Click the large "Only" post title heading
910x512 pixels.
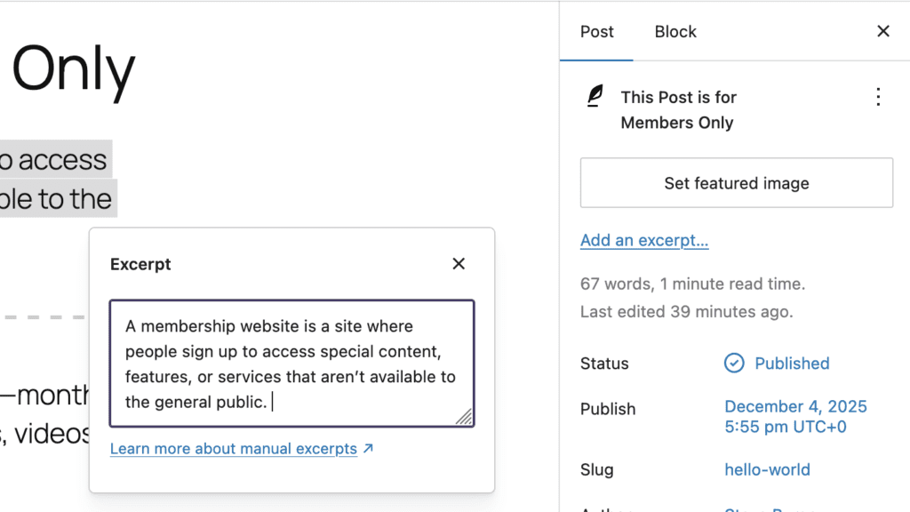pyautogui.click(x=73, y=69)
